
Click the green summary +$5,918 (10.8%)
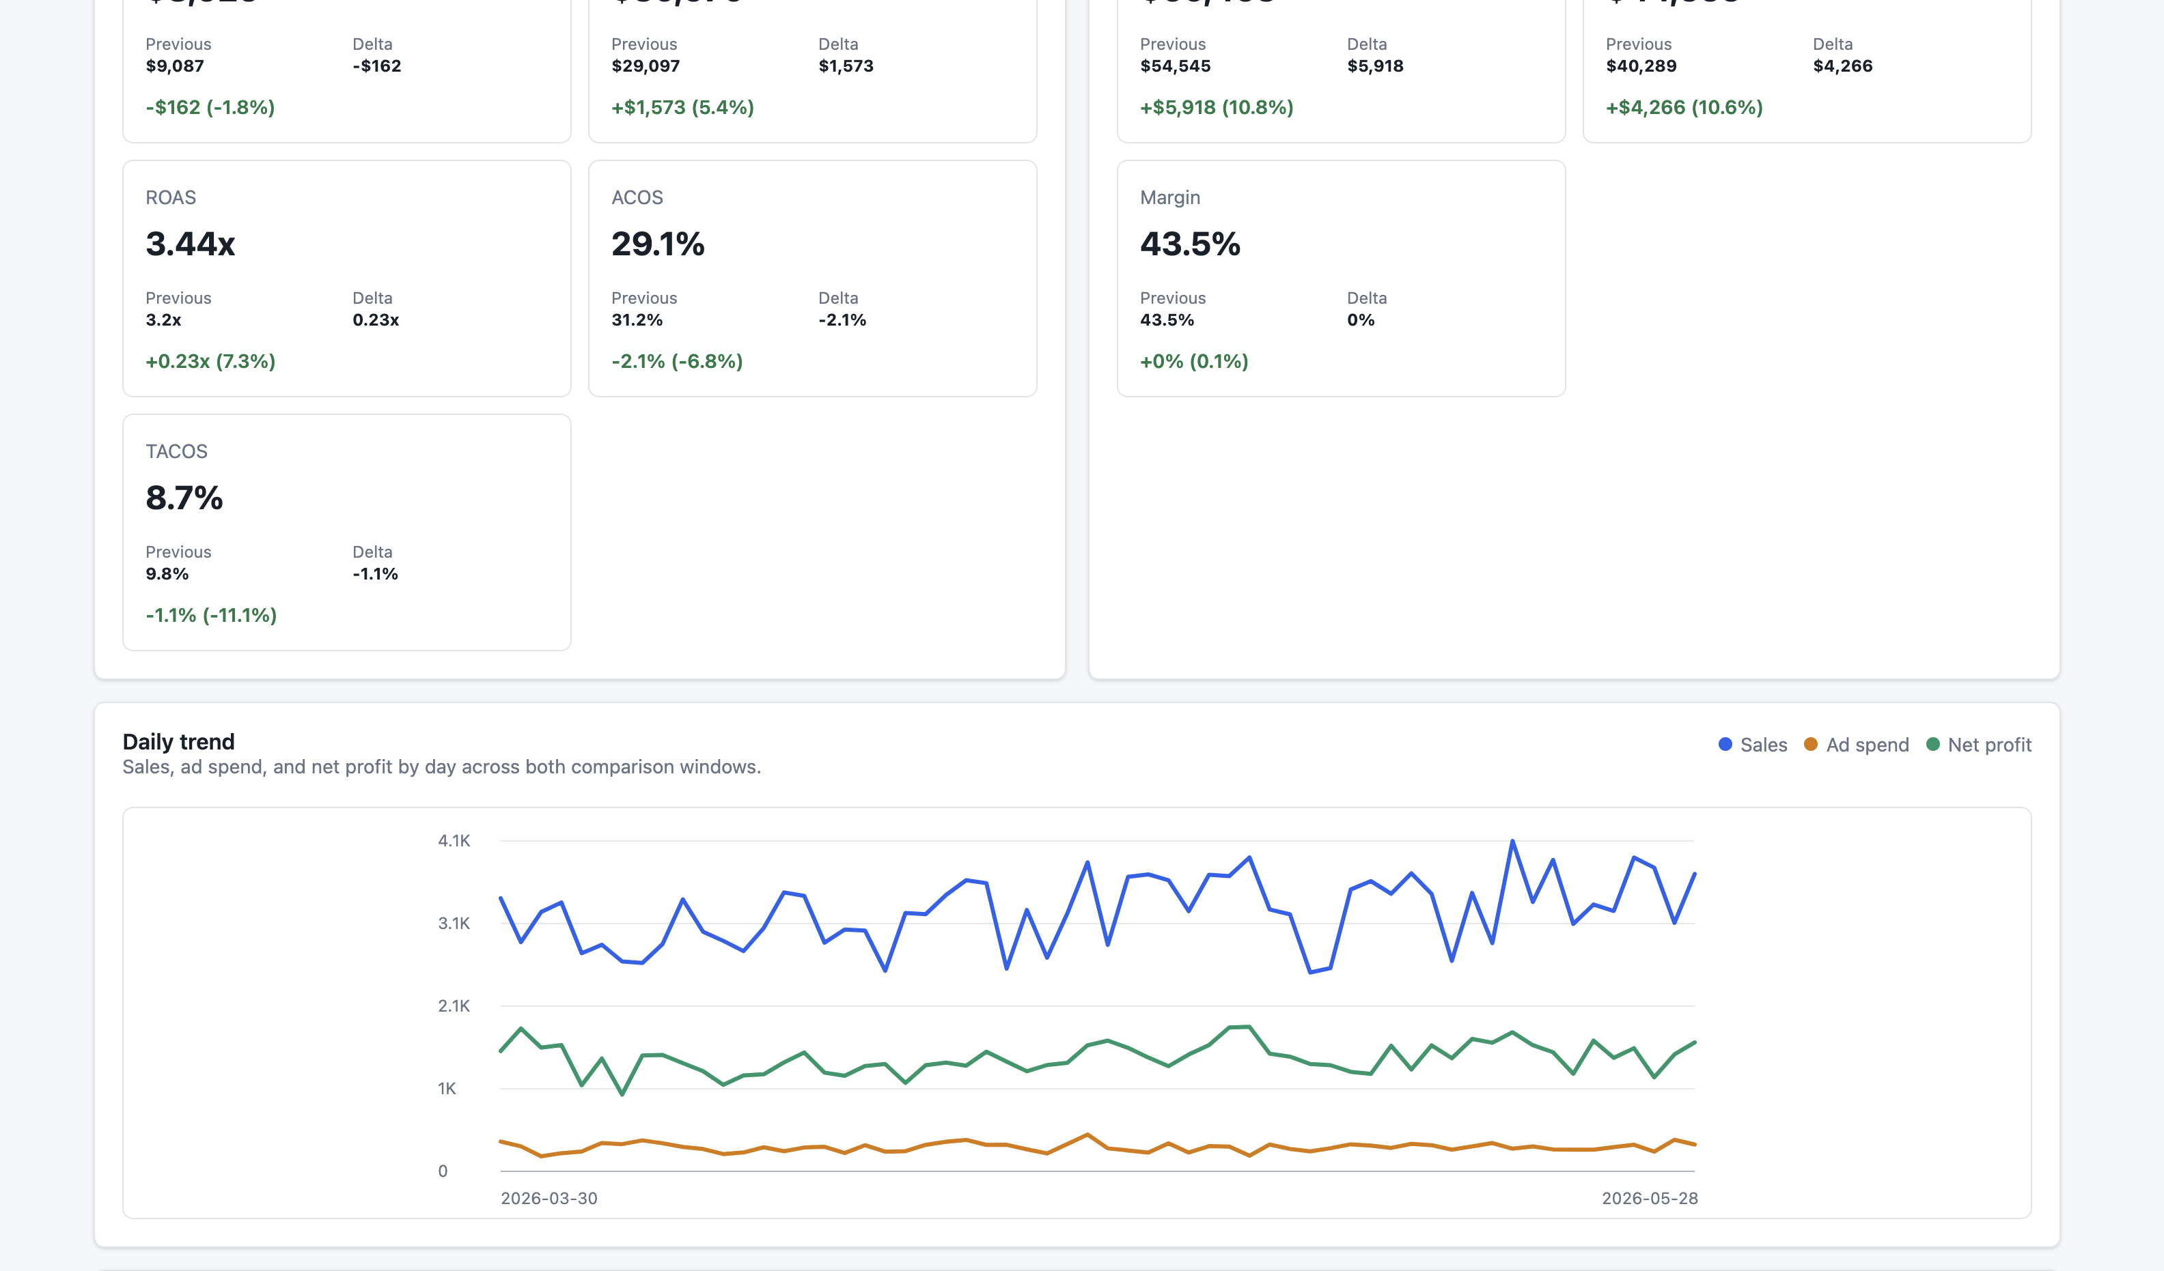click(x=1217, y=107)
